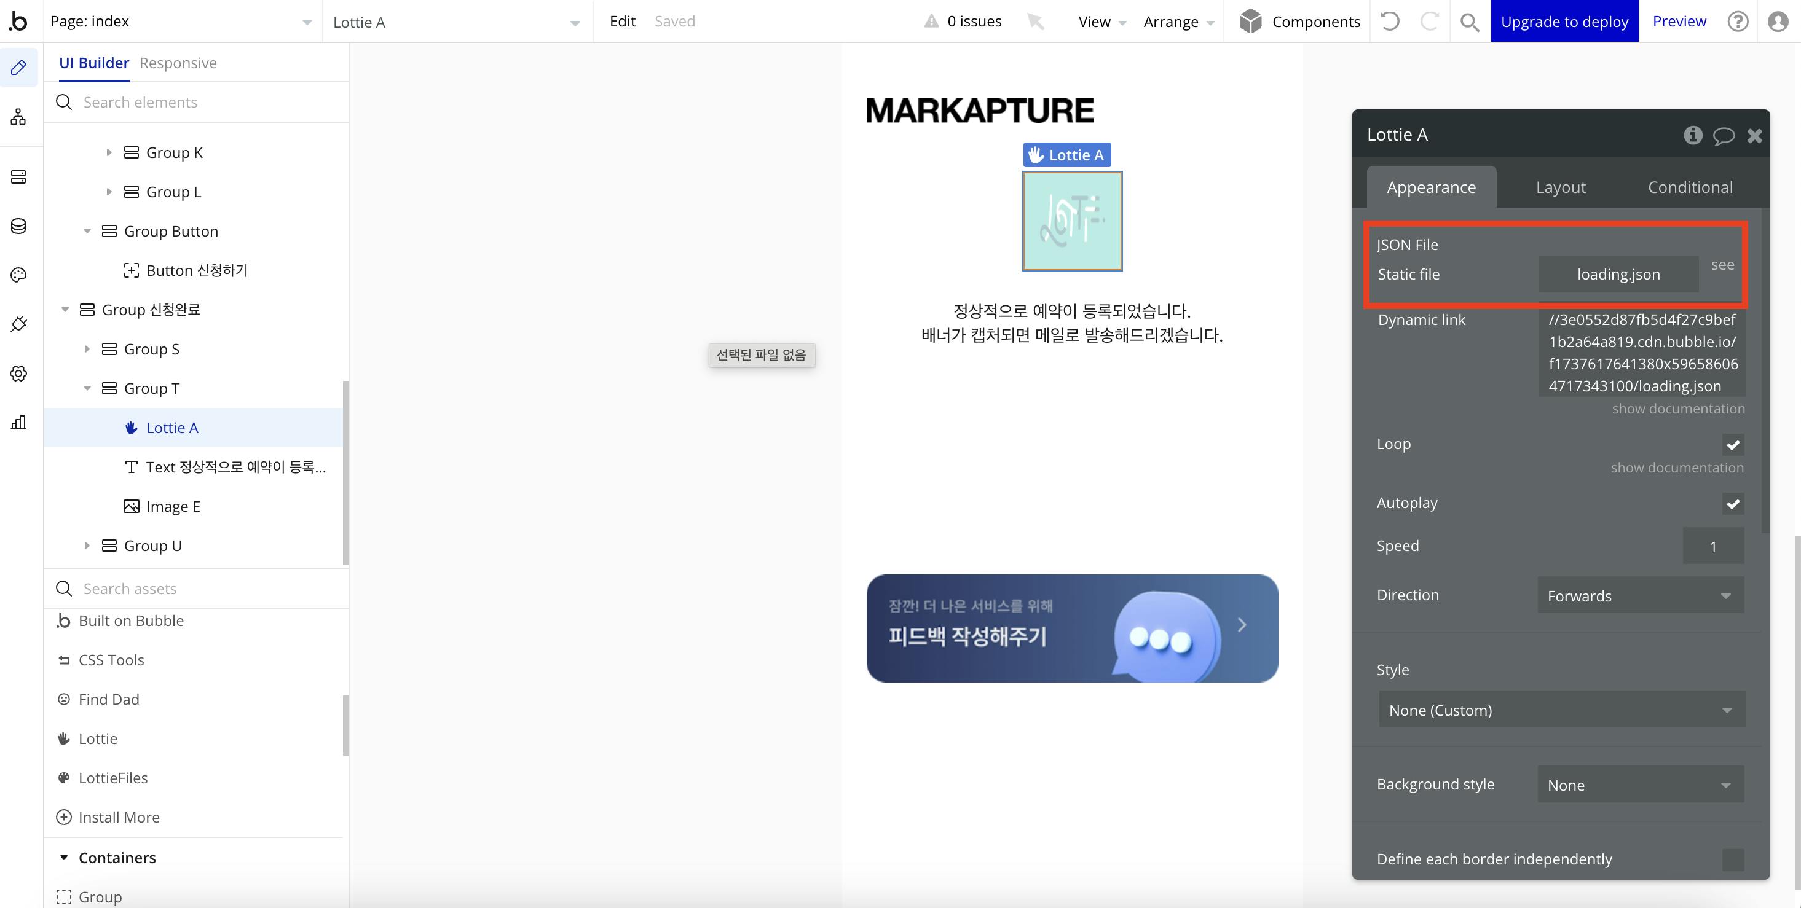1801x908 pixels.
Task: Open the Edit menu
Action: point(622,21)
